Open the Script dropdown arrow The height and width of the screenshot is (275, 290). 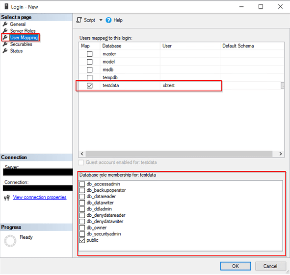(101, 20)
